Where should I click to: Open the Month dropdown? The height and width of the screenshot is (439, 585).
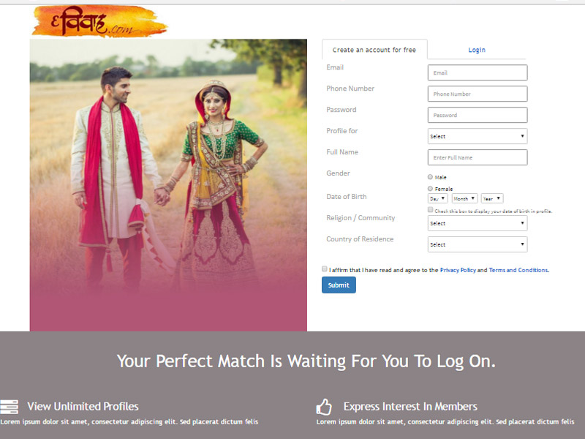point(464,198)
